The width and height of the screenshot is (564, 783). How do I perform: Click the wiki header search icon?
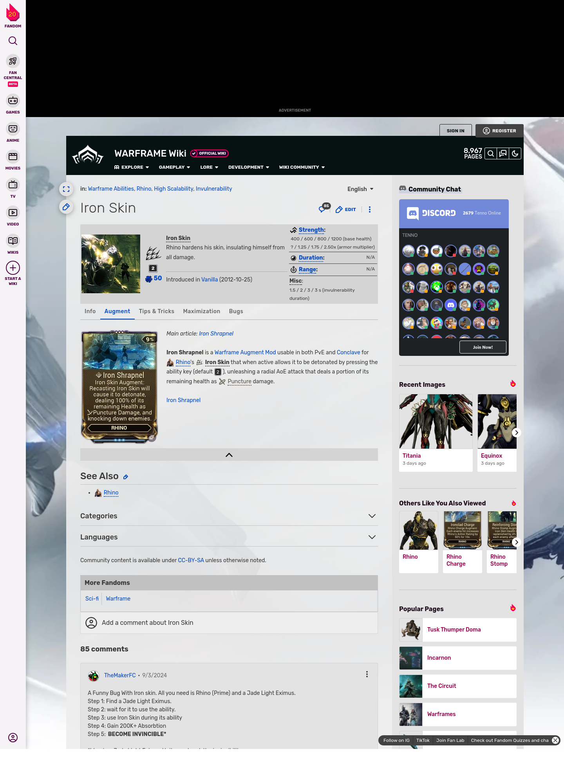click(490, 153)
